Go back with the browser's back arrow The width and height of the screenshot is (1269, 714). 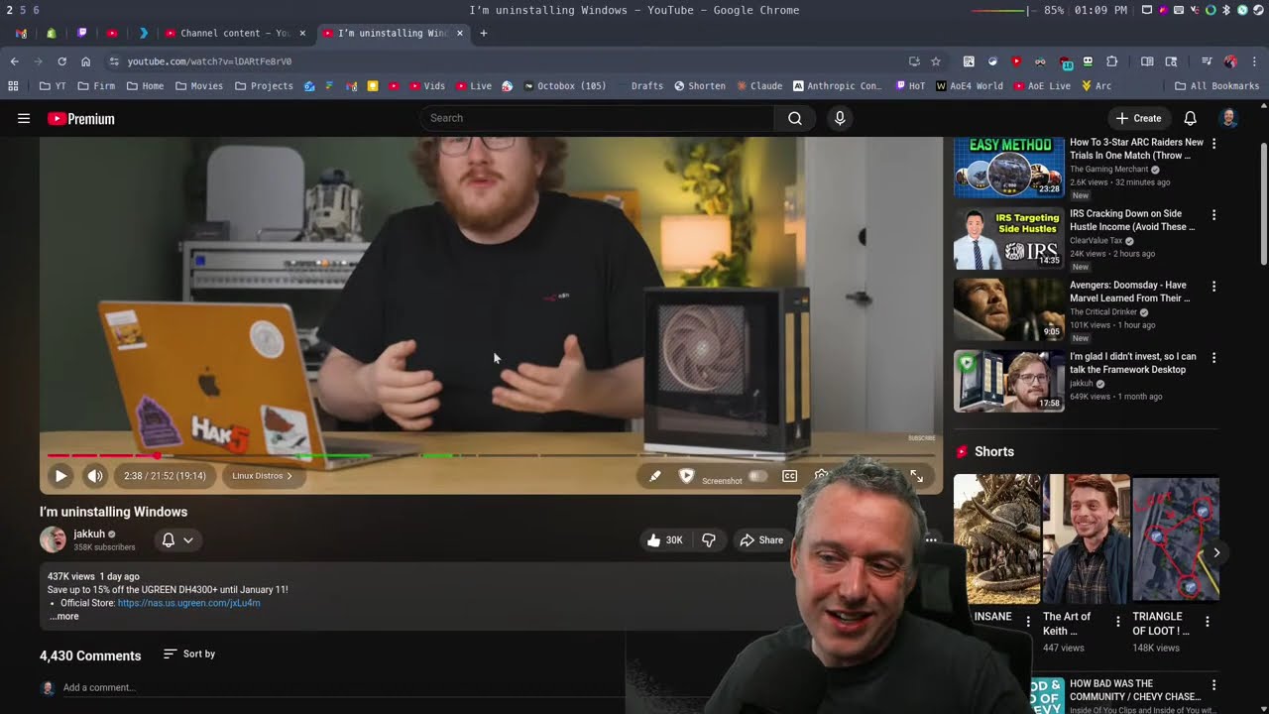pyautogui.click(x=15, y=61)
